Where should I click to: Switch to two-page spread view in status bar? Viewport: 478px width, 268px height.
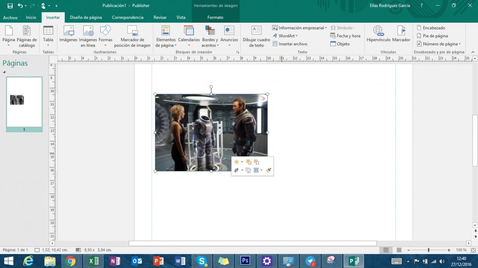(x=399, y=250)
